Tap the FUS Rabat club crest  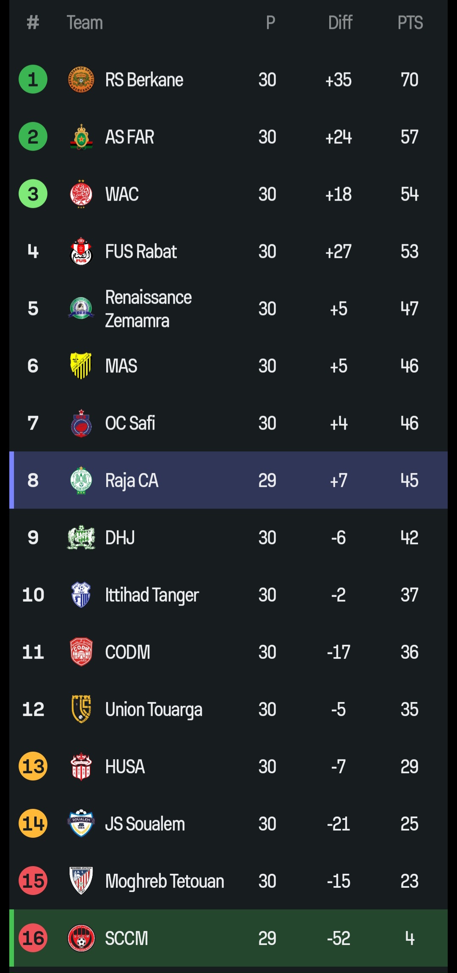coord(81,251)
